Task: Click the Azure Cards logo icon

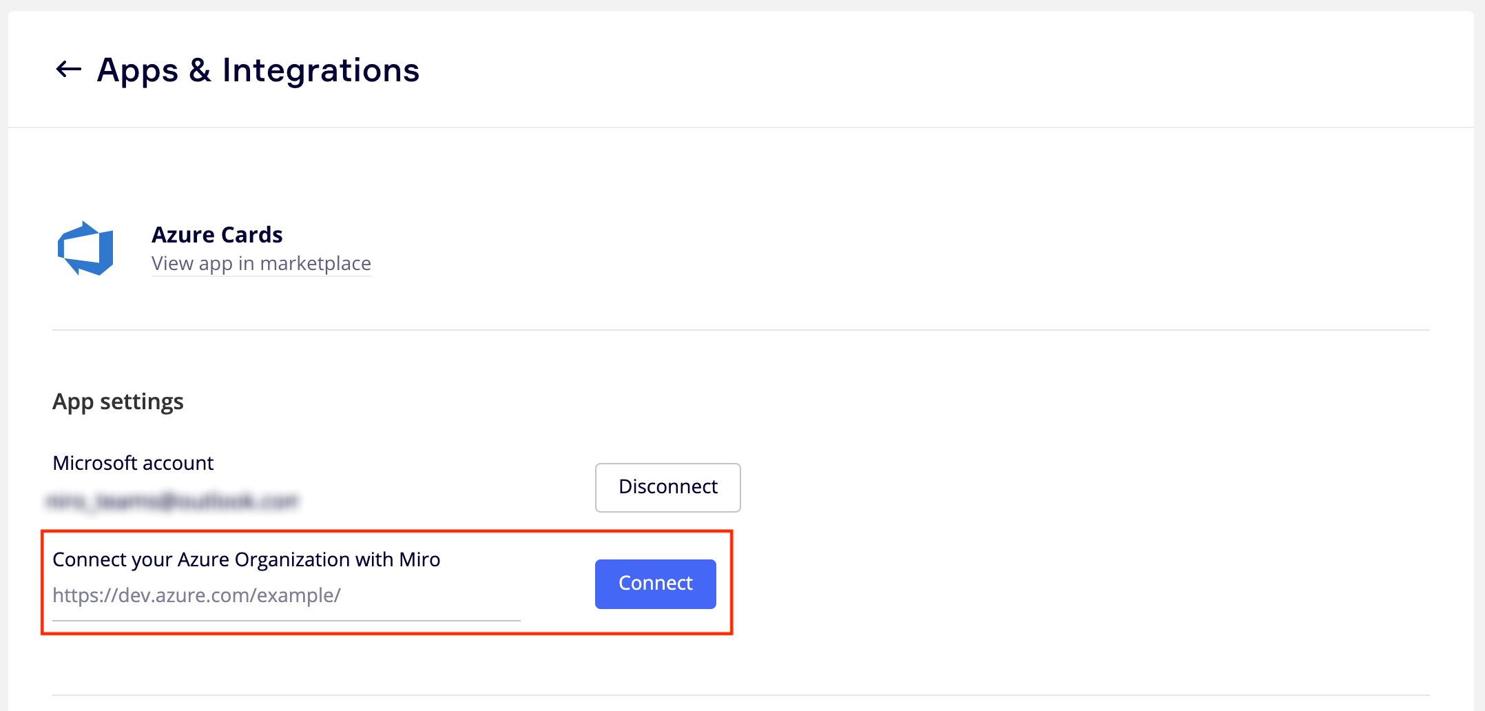Action: (x=85, y=249)
